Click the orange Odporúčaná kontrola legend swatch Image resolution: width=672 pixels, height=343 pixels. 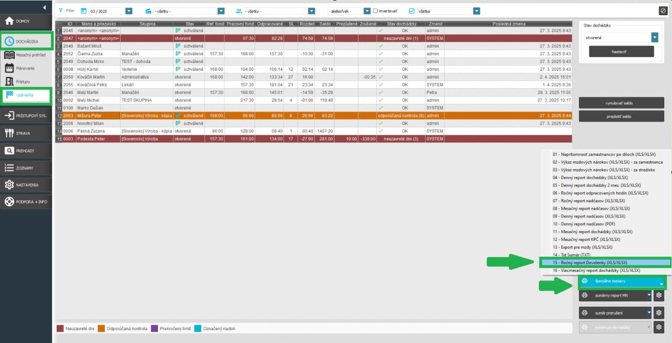tap(101, 328)
